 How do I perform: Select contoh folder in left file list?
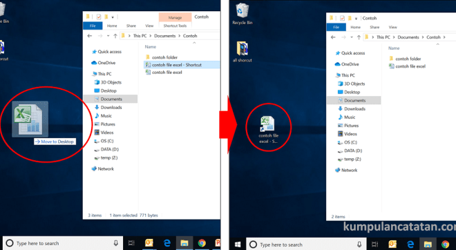(x=162, y=57)
